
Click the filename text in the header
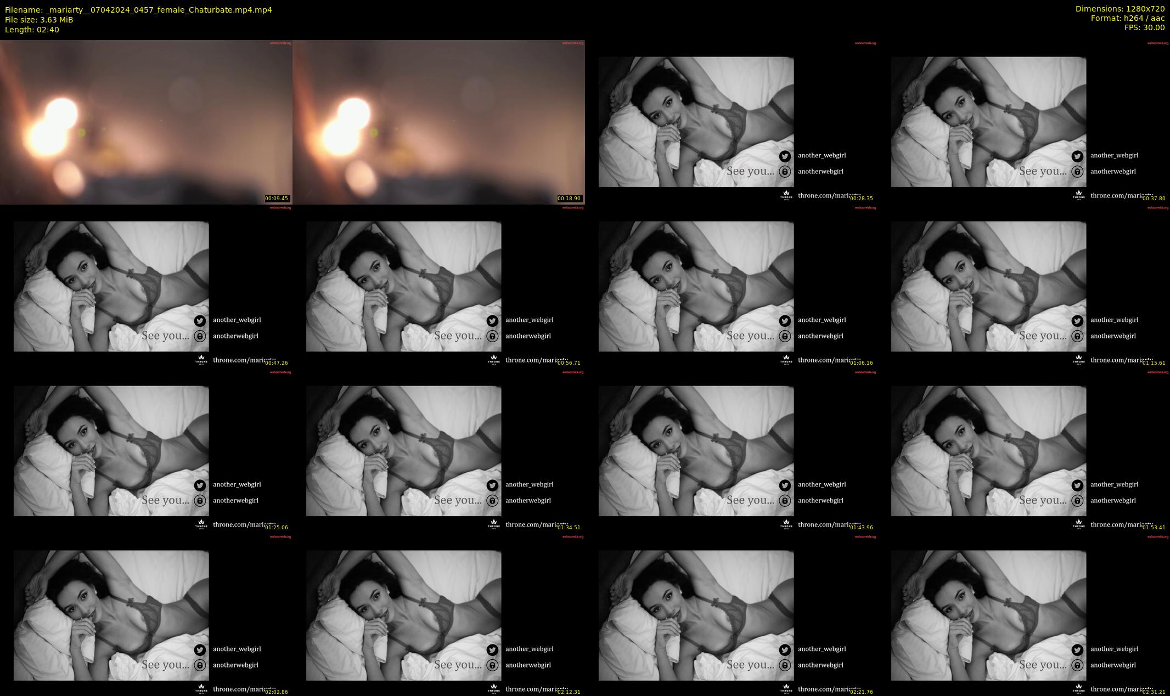(138, 10)
